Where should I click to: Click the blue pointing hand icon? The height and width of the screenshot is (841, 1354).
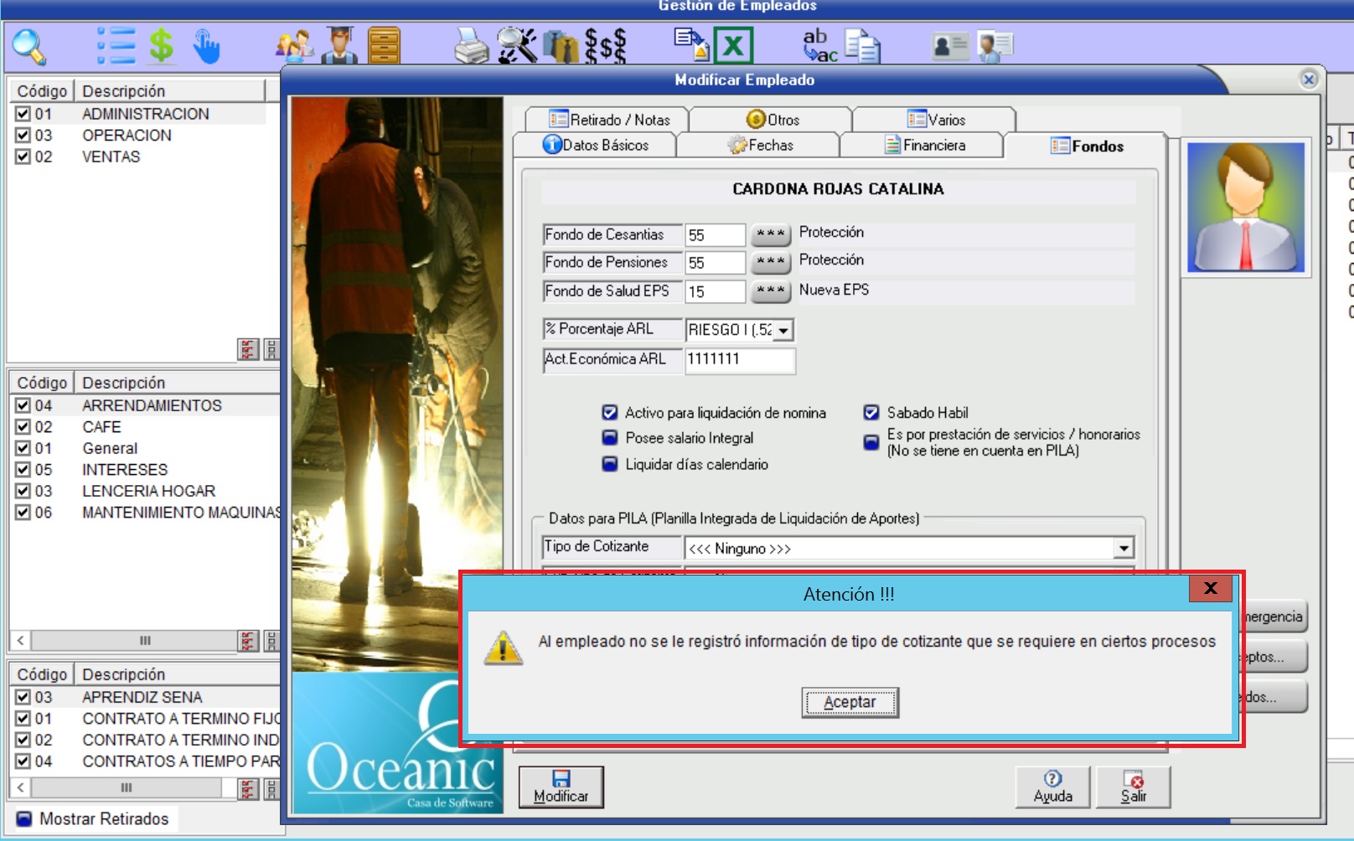206,47
